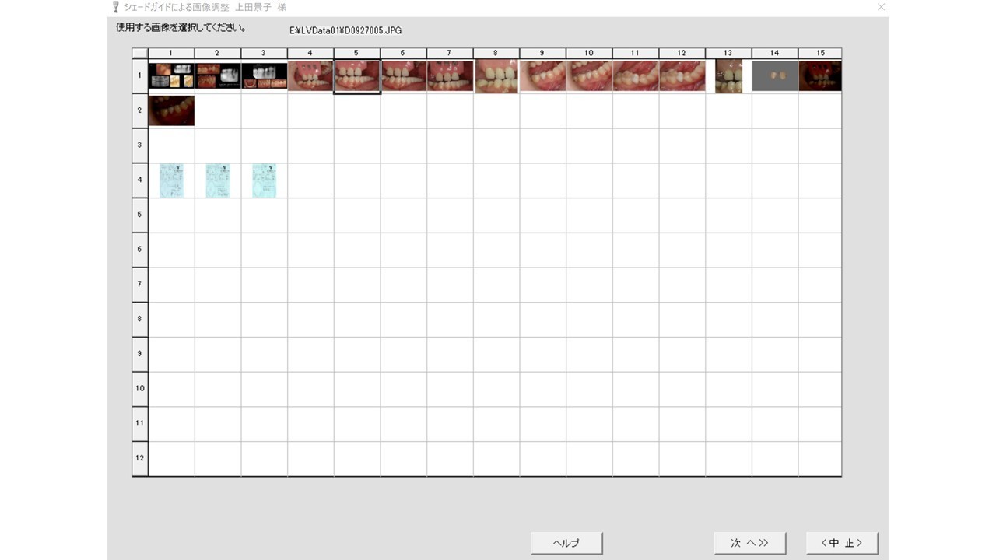This screenshot has width=996, height=560.
Task: Click the file path E:¥LVData01¥D0927005.JPG text
Action: click(345, 31)
